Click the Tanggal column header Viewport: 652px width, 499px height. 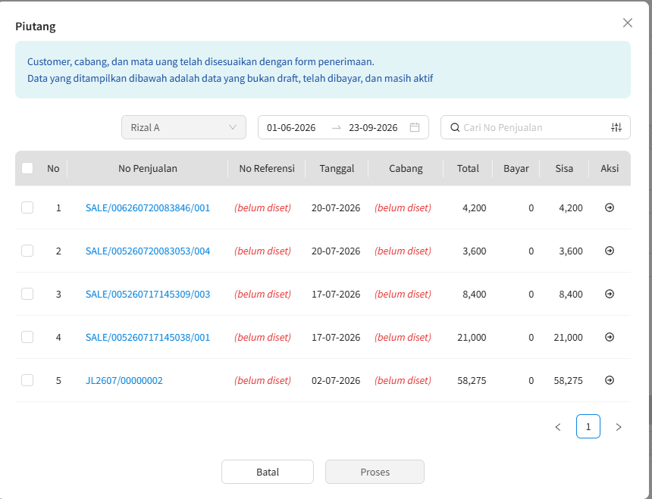[337, 168]
